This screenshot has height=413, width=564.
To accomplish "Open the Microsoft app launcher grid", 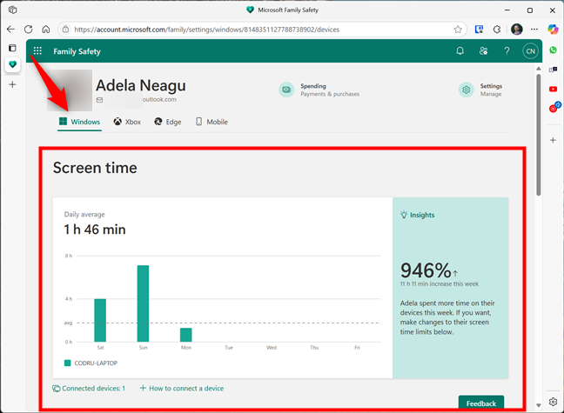I will [37, 50].
